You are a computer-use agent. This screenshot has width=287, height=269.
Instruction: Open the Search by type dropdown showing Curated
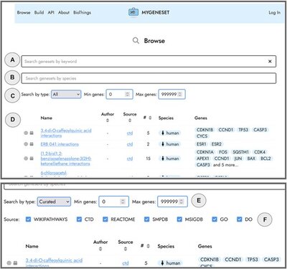point(54,202)
